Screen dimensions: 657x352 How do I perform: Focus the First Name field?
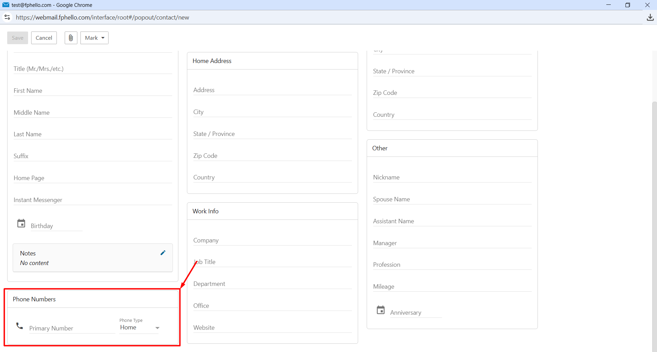tap(93, 91)
